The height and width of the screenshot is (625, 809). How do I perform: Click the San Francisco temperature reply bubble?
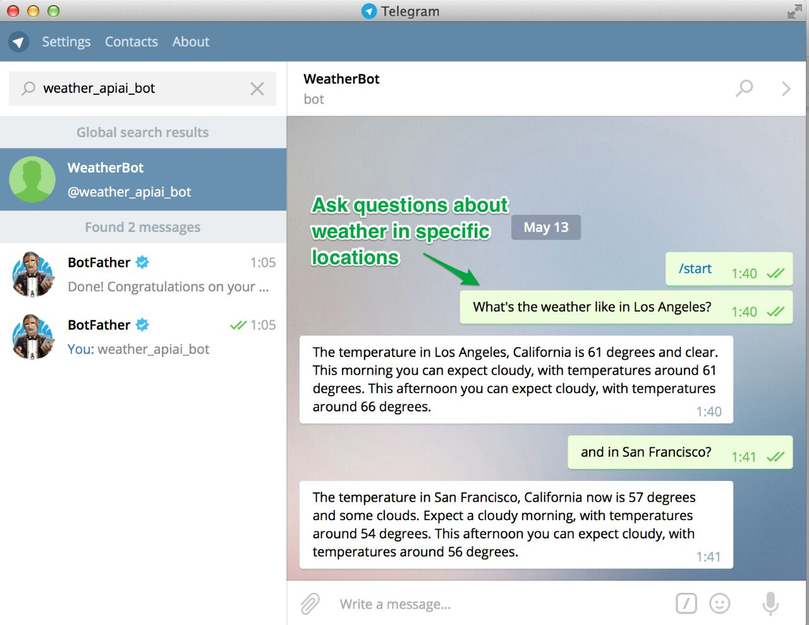pos(516,525)
